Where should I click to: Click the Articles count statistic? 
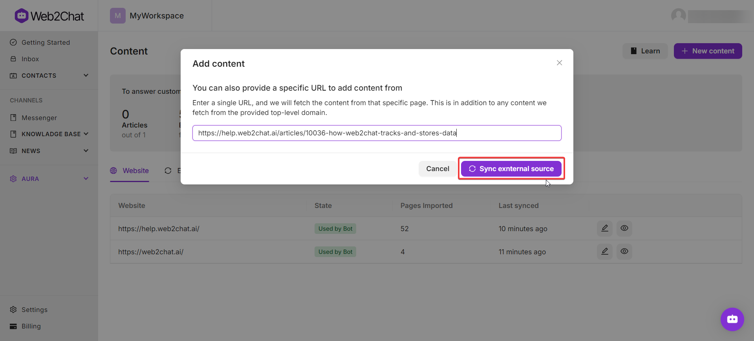click(x=135, y=124)
